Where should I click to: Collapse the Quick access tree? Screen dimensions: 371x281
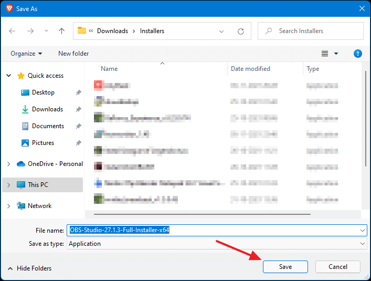coord(9,76)
